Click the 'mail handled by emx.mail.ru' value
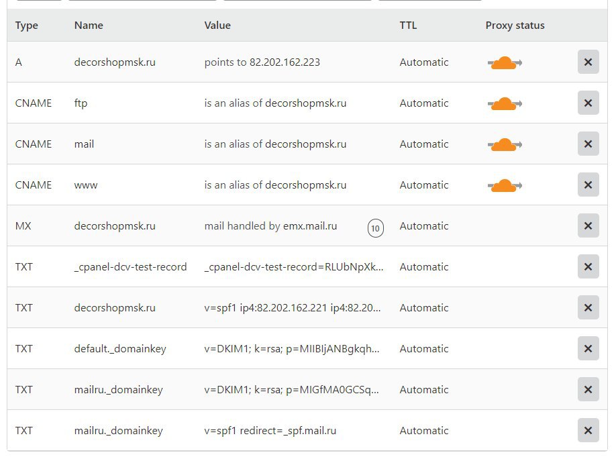616x459 pixels. pyautogui.click(x=270, y=226)
